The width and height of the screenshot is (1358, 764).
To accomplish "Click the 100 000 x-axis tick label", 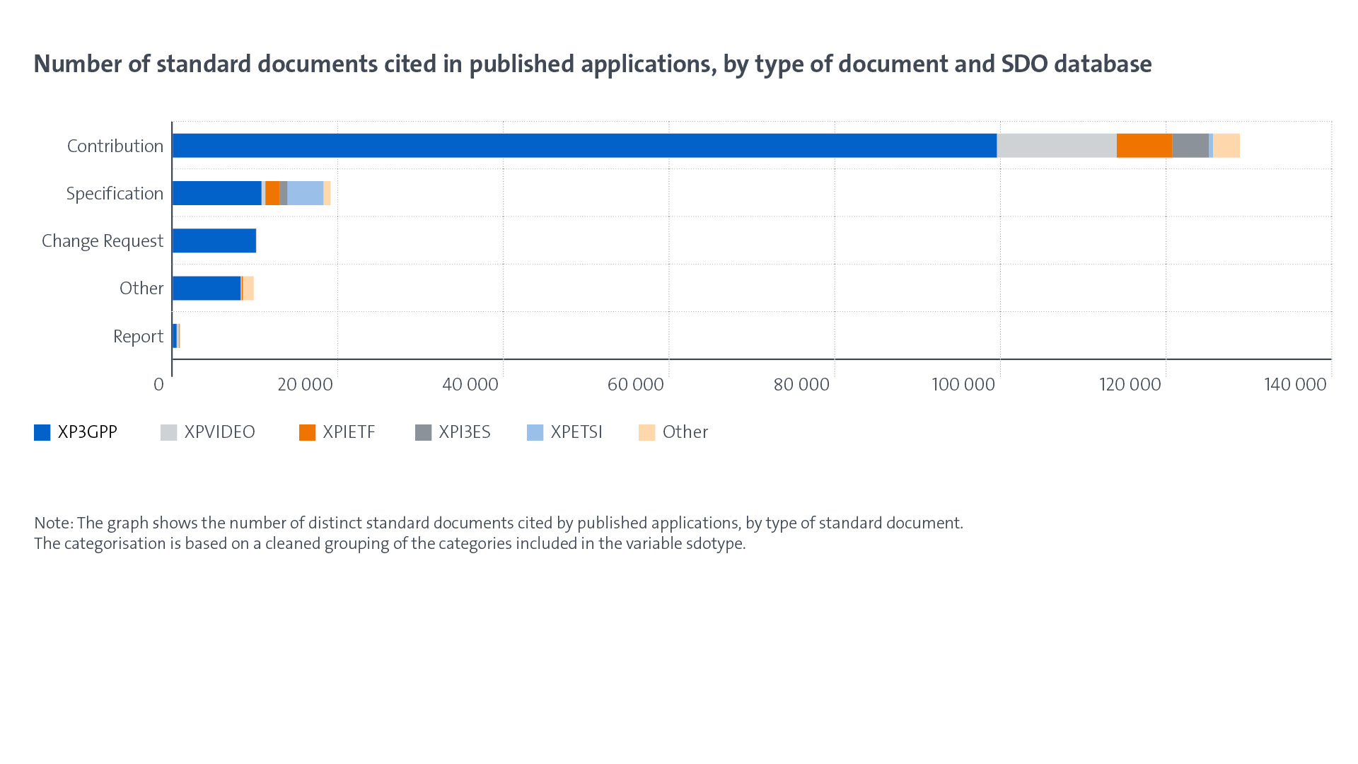I will point(963,384).
